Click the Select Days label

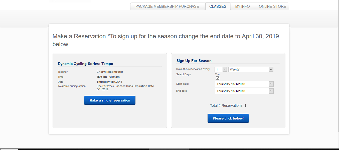[183, 74]
